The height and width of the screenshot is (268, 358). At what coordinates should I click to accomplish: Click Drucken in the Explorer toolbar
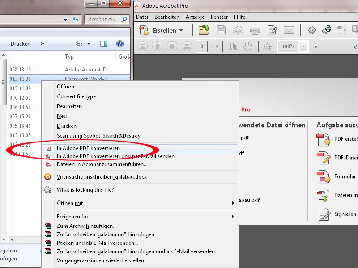[x=20, y=44]
